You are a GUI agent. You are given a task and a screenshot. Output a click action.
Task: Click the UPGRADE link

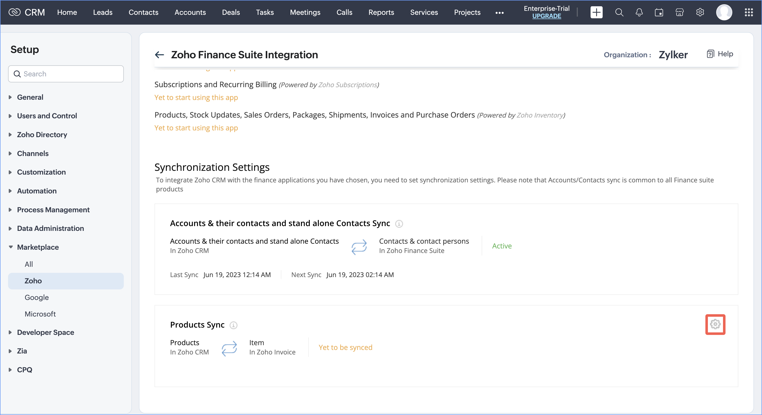point(546,16)
